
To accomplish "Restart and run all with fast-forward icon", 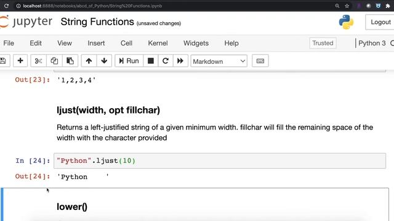I will pos(180,61).
